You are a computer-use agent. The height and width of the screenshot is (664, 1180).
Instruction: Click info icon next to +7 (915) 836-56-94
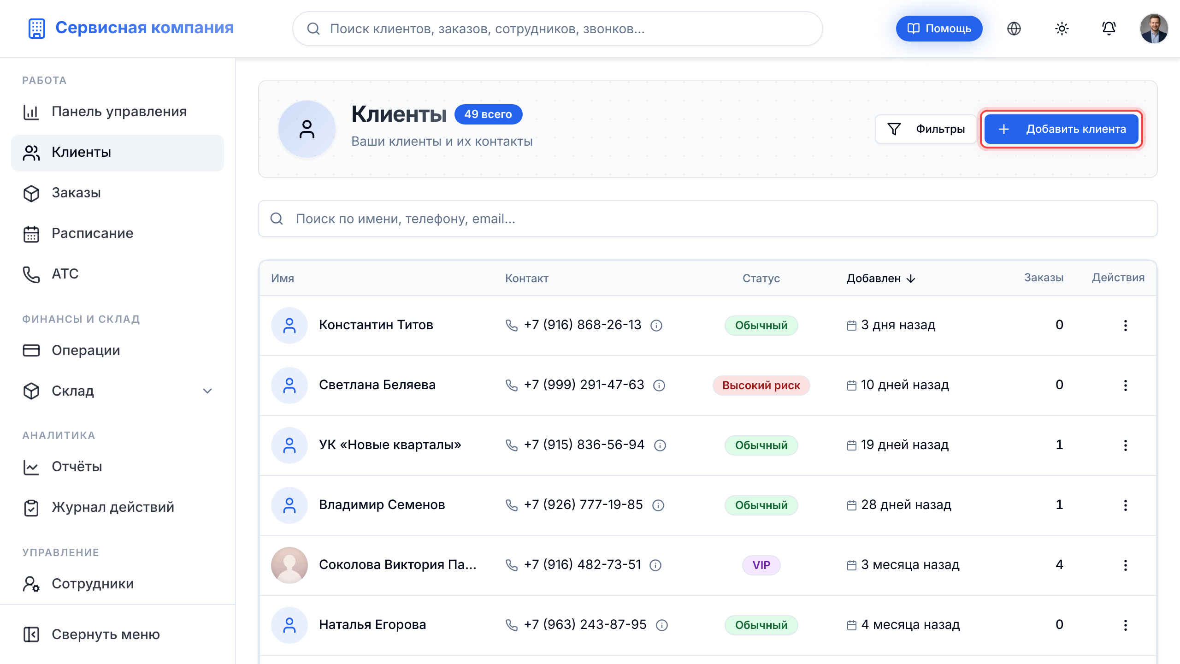660,445
